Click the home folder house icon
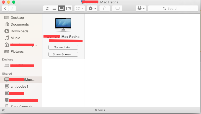The height and width of the screenshot is (114, 201). pos(7,45)
